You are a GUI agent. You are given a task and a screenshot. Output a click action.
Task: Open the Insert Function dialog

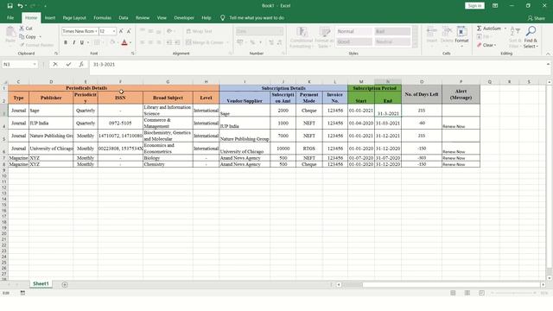[x=81, y=64]
